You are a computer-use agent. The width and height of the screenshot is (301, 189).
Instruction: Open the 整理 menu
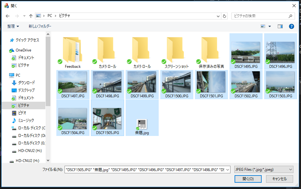[x=11, y=26]
